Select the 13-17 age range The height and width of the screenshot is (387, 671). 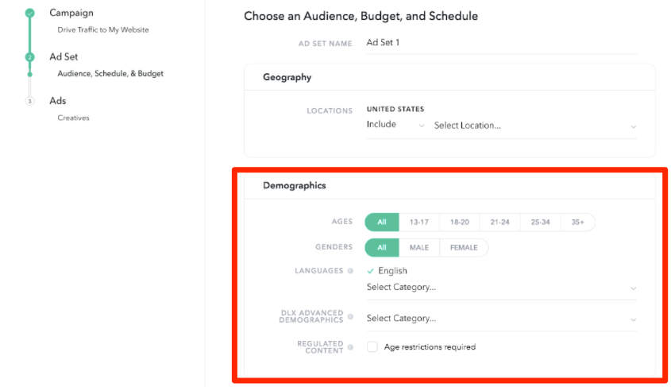tap(418, 223)
